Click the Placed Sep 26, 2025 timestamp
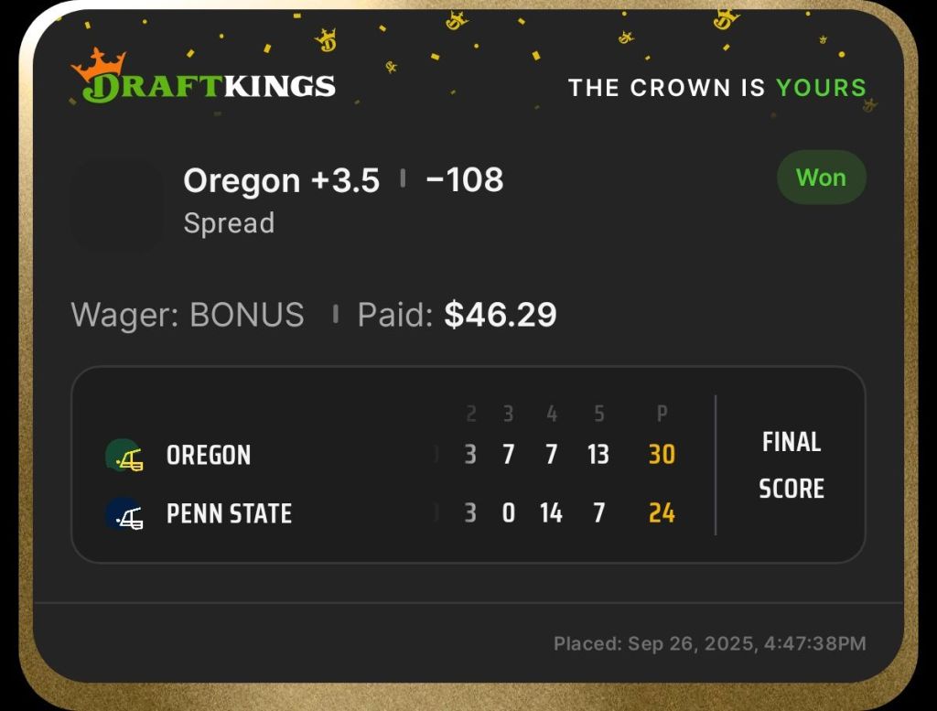Screen dimensions: 937x711 coord(709,644)
